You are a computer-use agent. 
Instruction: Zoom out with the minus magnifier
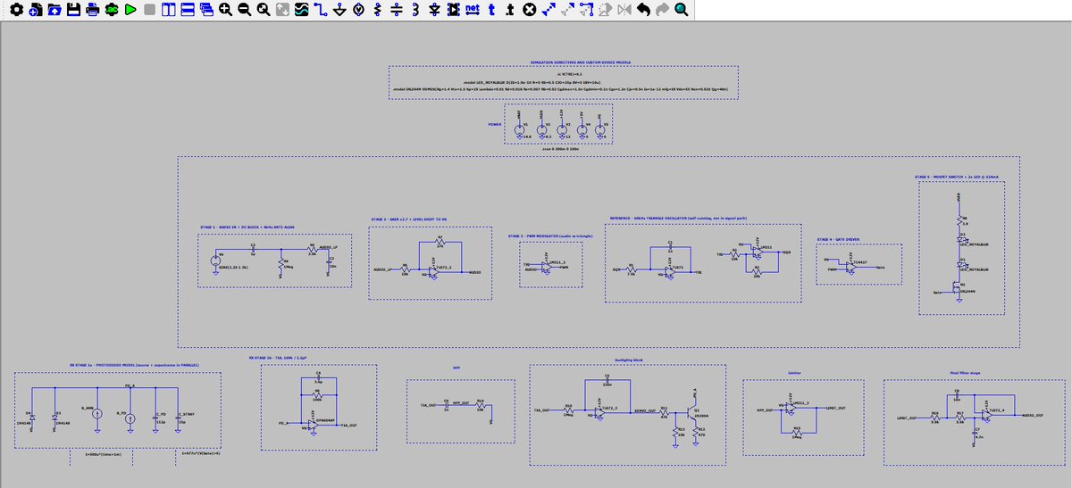pos(244,10)
